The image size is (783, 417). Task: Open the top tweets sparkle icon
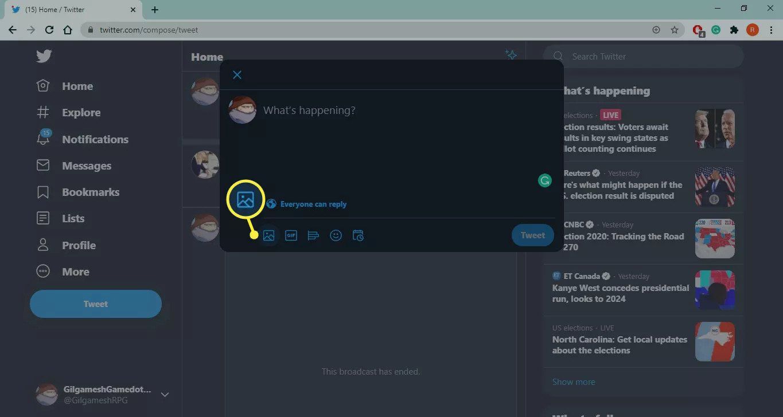coord(511,55)
